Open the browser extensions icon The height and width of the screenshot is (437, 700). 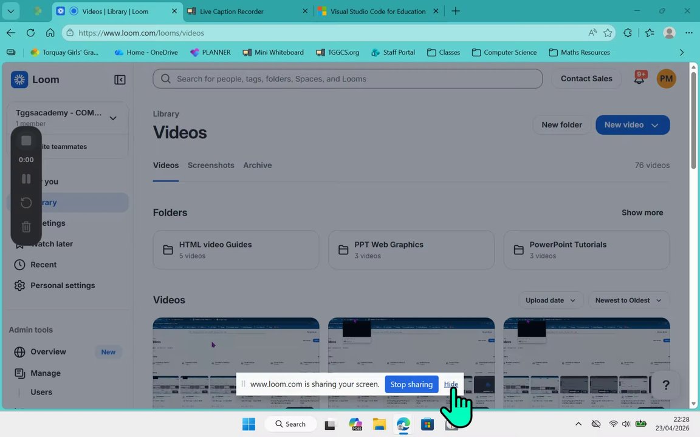tap(628, 33)
